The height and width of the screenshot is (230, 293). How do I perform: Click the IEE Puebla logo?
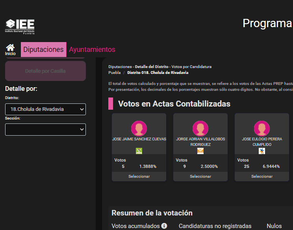(x=20, y=26)
